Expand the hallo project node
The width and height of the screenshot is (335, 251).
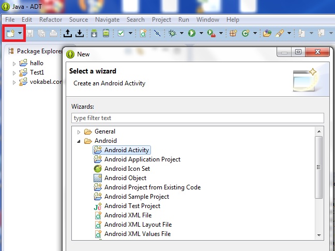point(14,64)
